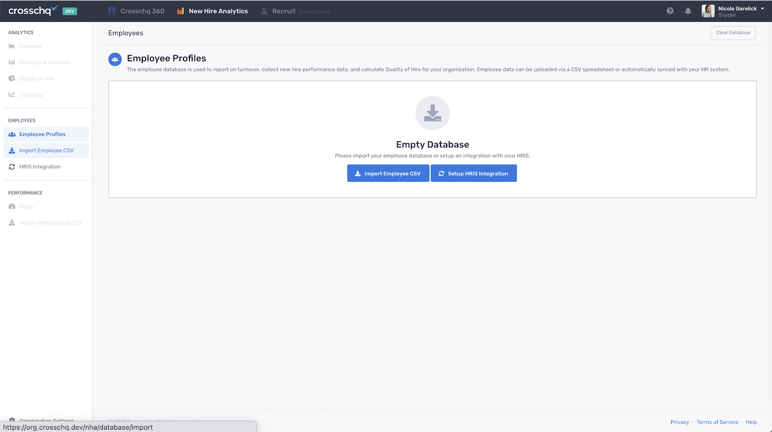This screenshot has width=772, height=432.
Task: Click Nicole Garelick's profile avatar
Action: tap(708, 11)
